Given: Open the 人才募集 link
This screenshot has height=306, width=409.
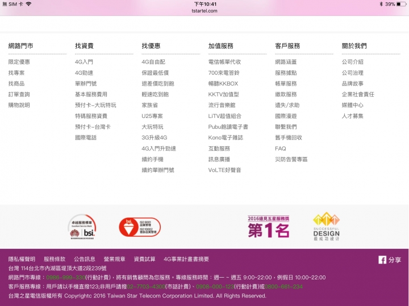Looking at the screenshot, I should pyautogui.click(x=353, y=116).
